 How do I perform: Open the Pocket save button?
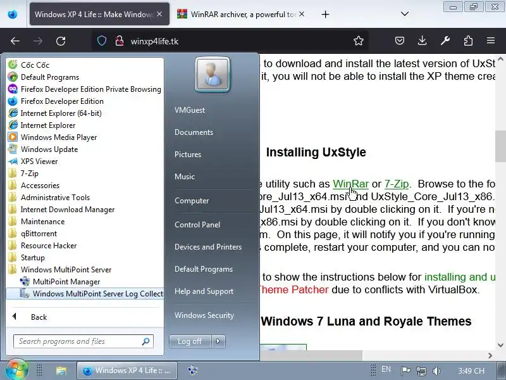[400, 41]
